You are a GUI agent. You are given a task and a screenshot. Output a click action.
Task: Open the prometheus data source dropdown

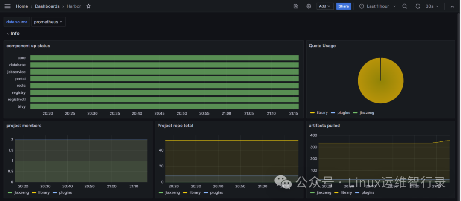pyautogui.click(x=48, y=22)
